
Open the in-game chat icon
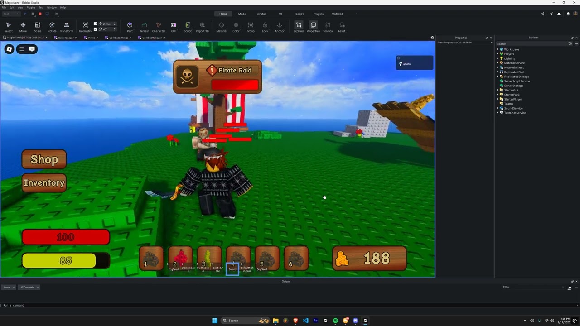click(32, 49)
